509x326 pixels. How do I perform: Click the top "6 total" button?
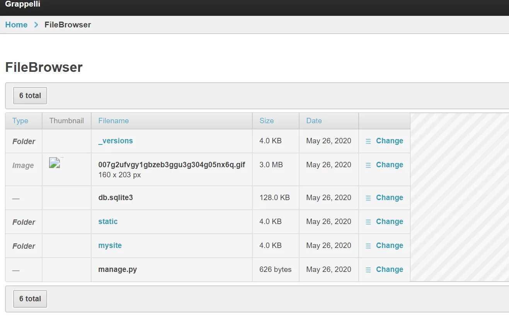point(30,96)
